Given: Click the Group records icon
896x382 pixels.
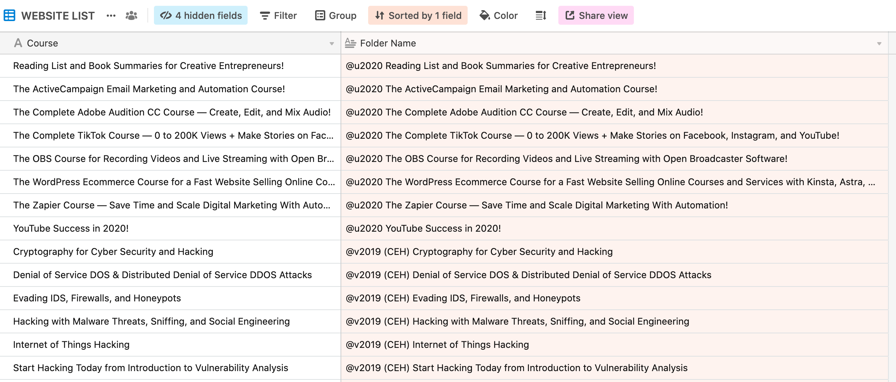Looking at the screenshot, I should [x=320, y=16].
